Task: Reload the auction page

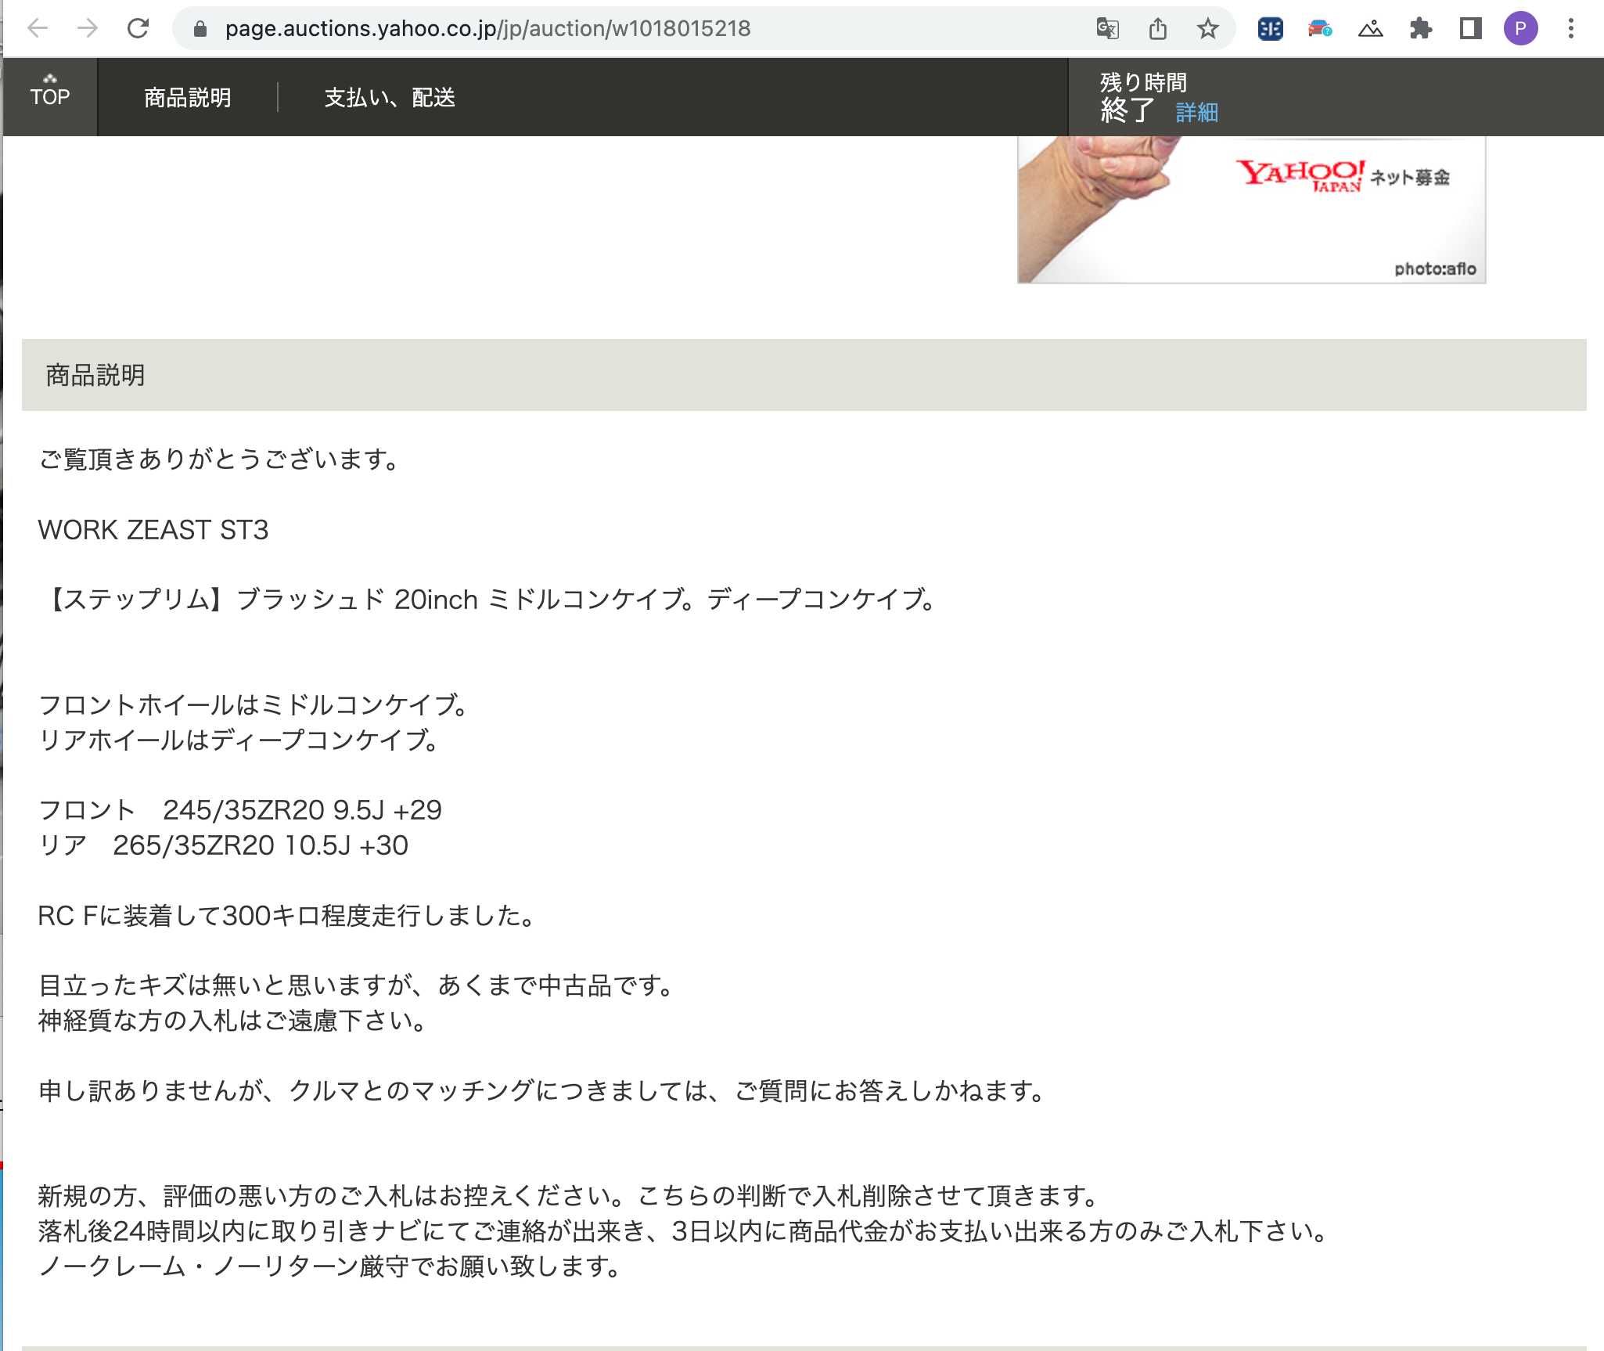Action: point(138,29)
